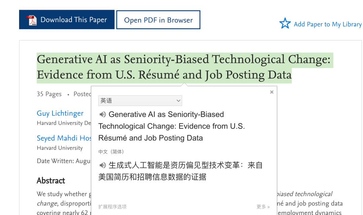363x215 pixels.
Task: Click Add Paper to My Library link
Action: click(x=327, y=24)
